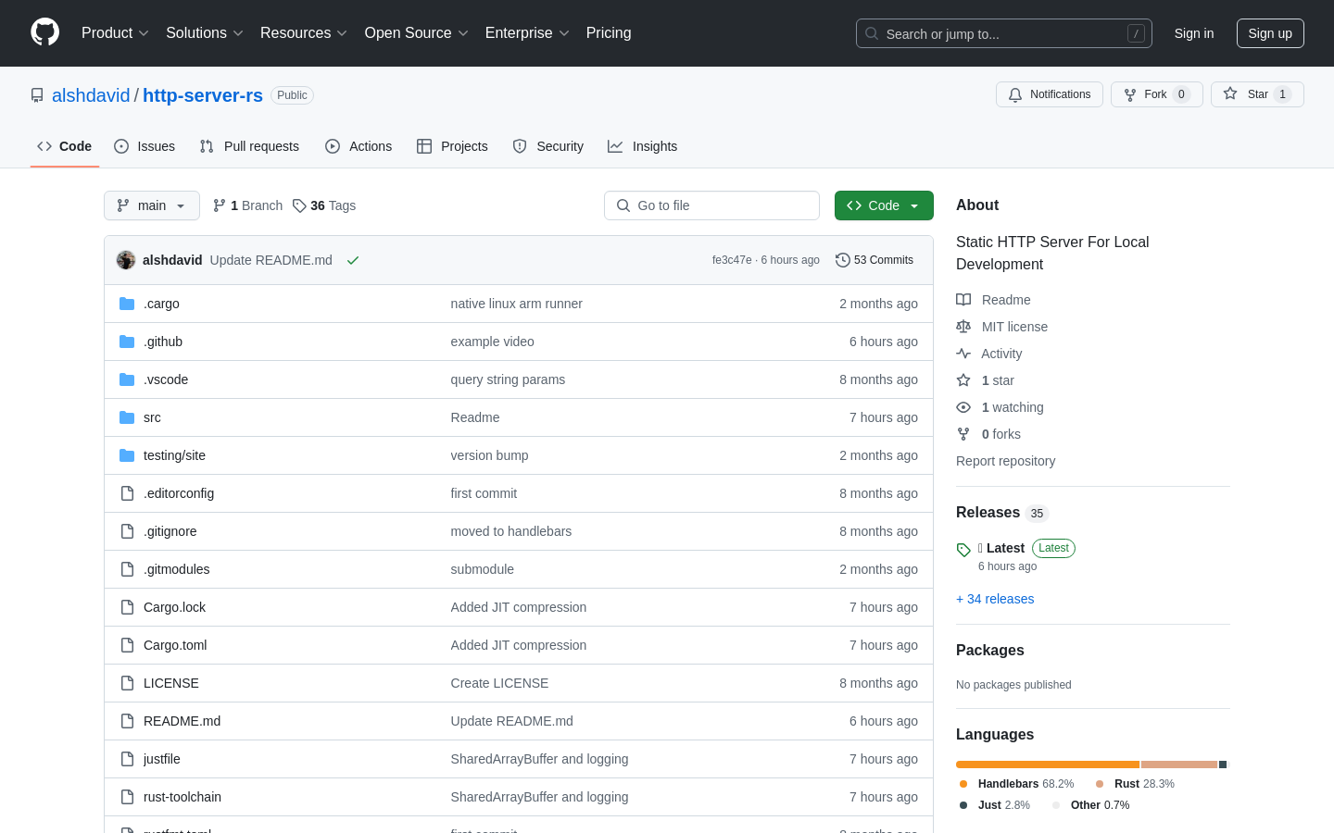Click Sign in

1194,33
